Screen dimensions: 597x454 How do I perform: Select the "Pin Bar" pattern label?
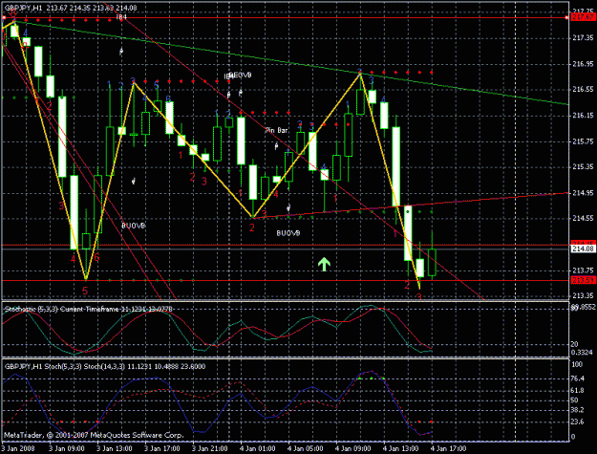[277, 130]
